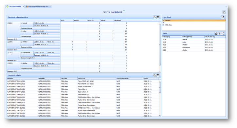Select the 2019.05.13. row in Hetek
This screenshot has height=128, width=237.
tap(194, 42)
